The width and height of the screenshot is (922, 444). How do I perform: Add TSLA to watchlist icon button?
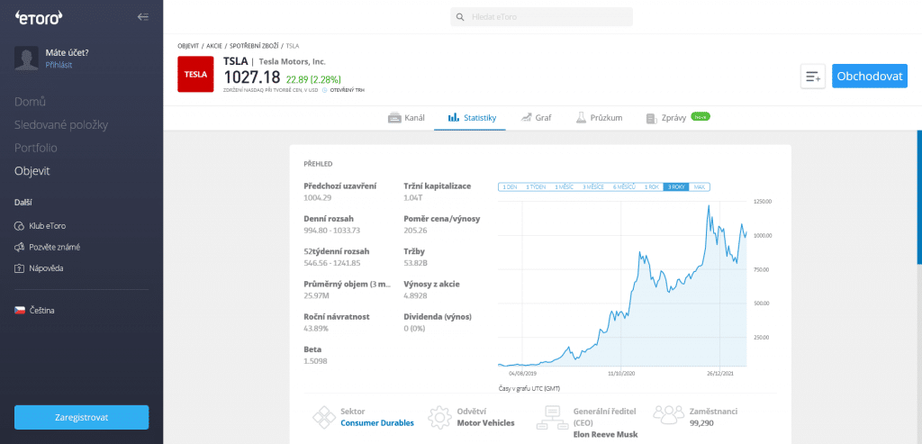click(x=813, y=77)
